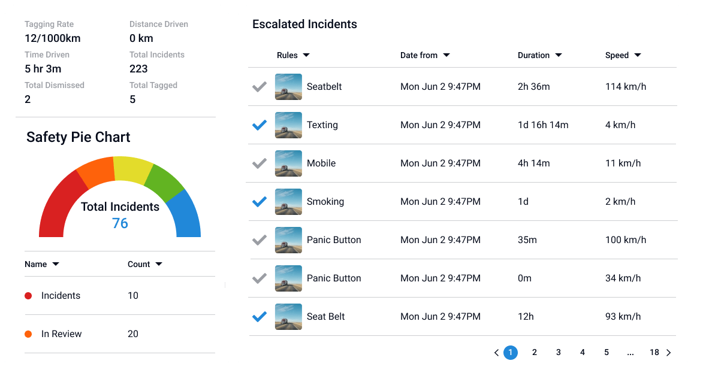This screenshot has width=712, height=379.
Task: Toggle the checkmark on the Mobile incident
Action: (259, 163)
